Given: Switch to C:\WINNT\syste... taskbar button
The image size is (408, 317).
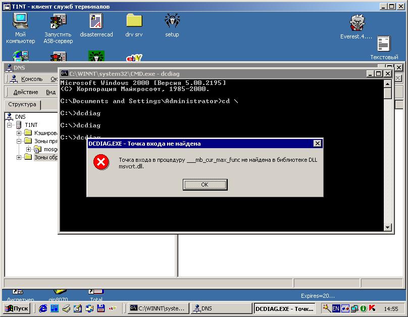Looking at the screenshot, I should click(x=158, y=309).
